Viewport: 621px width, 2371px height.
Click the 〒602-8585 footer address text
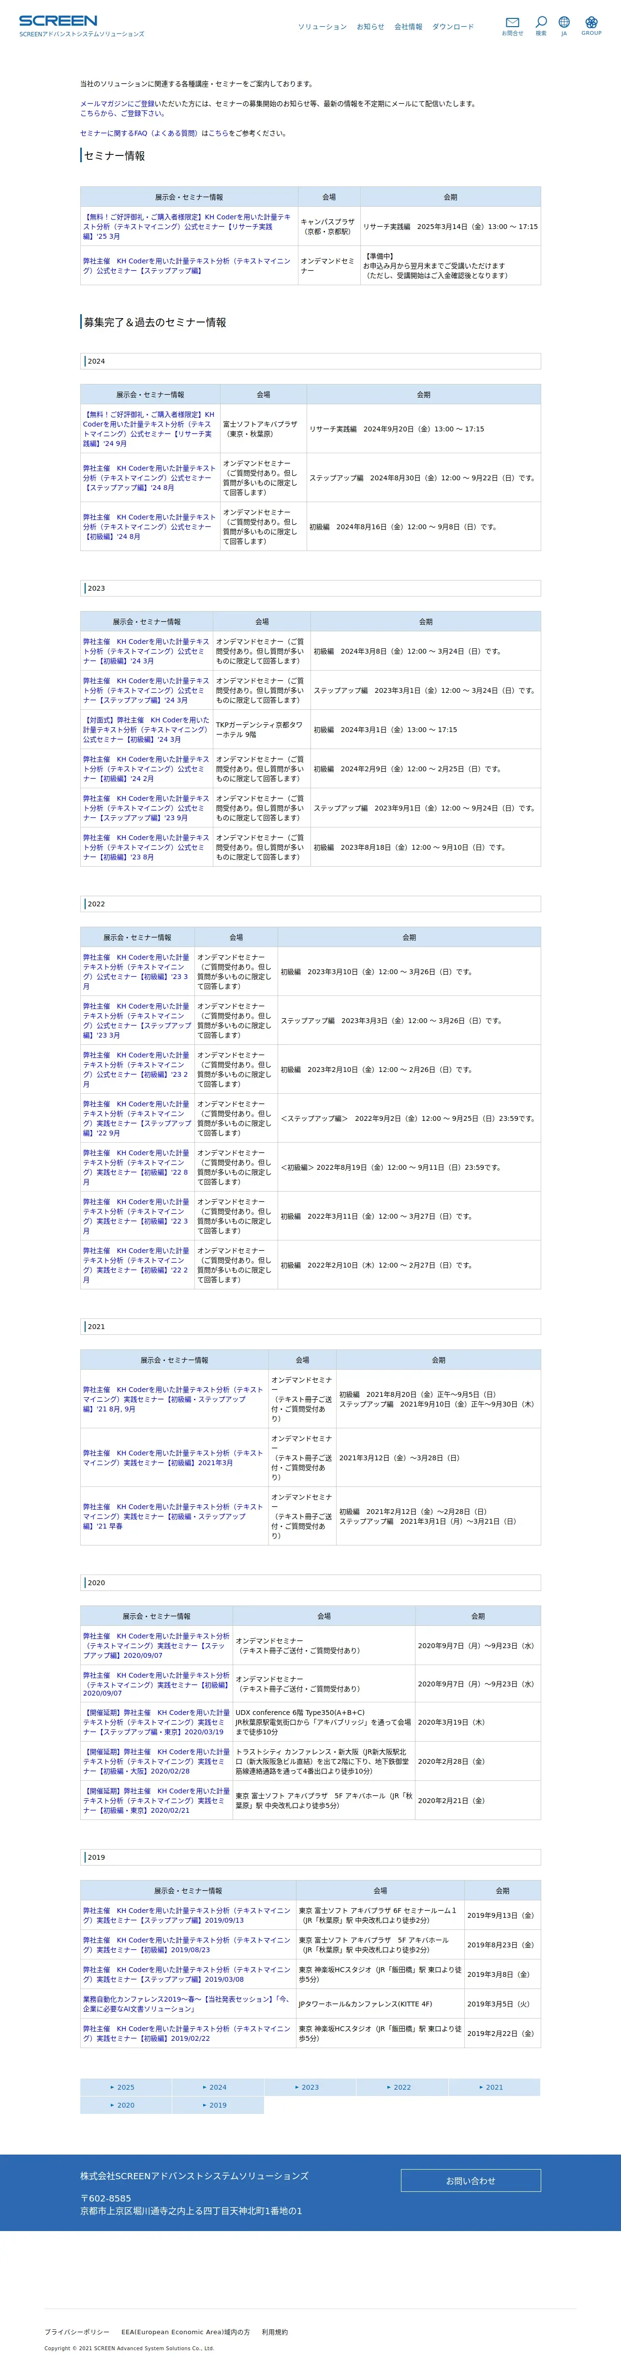(106, 2198)
